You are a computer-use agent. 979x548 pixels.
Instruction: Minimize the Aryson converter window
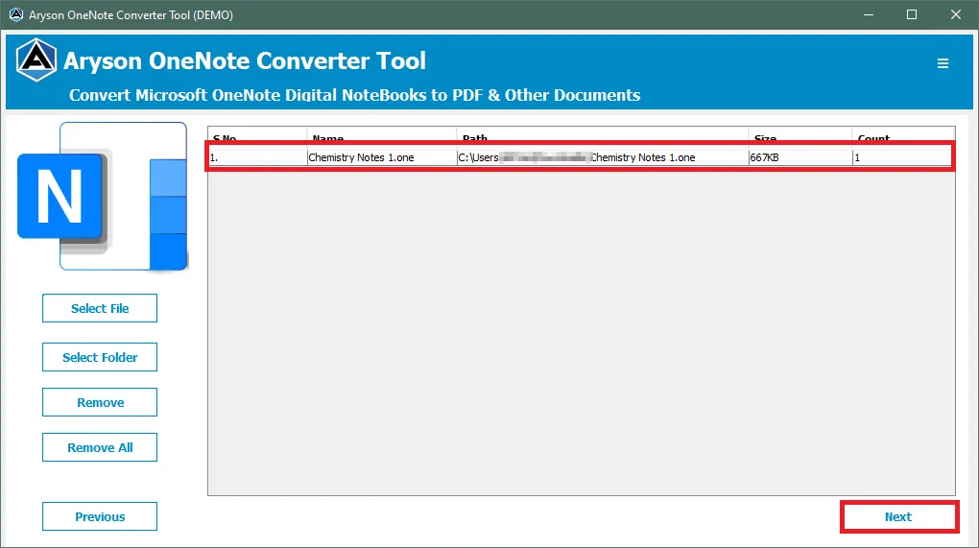[x=869, y=14]
